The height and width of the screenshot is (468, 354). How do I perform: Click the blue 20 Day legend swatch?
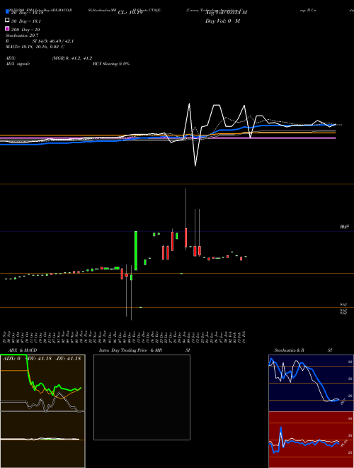point(7,12)
